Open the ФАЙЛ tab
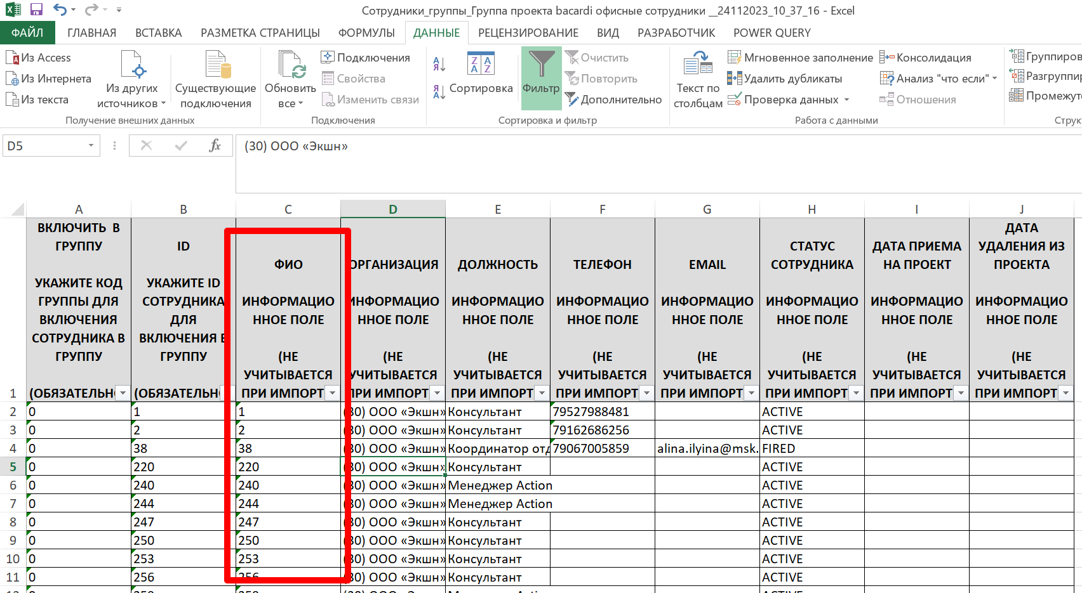Viewport: 1082px width, 593px height. pyautogui.click(x=27, y=33)
